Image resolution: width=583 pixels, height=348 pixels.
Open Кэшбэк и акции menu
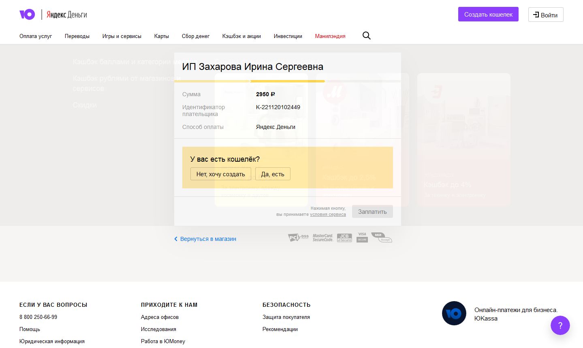(x=241, y=36)
